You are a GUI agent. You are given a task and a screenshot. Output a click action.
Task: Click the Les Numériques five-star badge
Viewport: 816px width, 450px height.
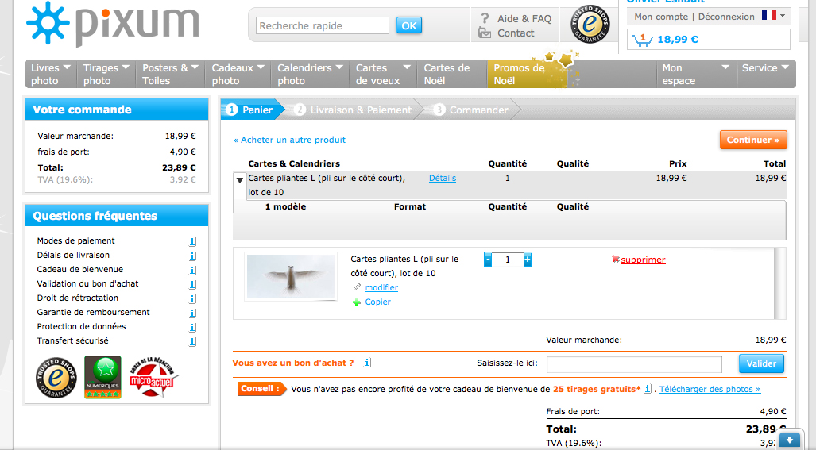[102, 377]
